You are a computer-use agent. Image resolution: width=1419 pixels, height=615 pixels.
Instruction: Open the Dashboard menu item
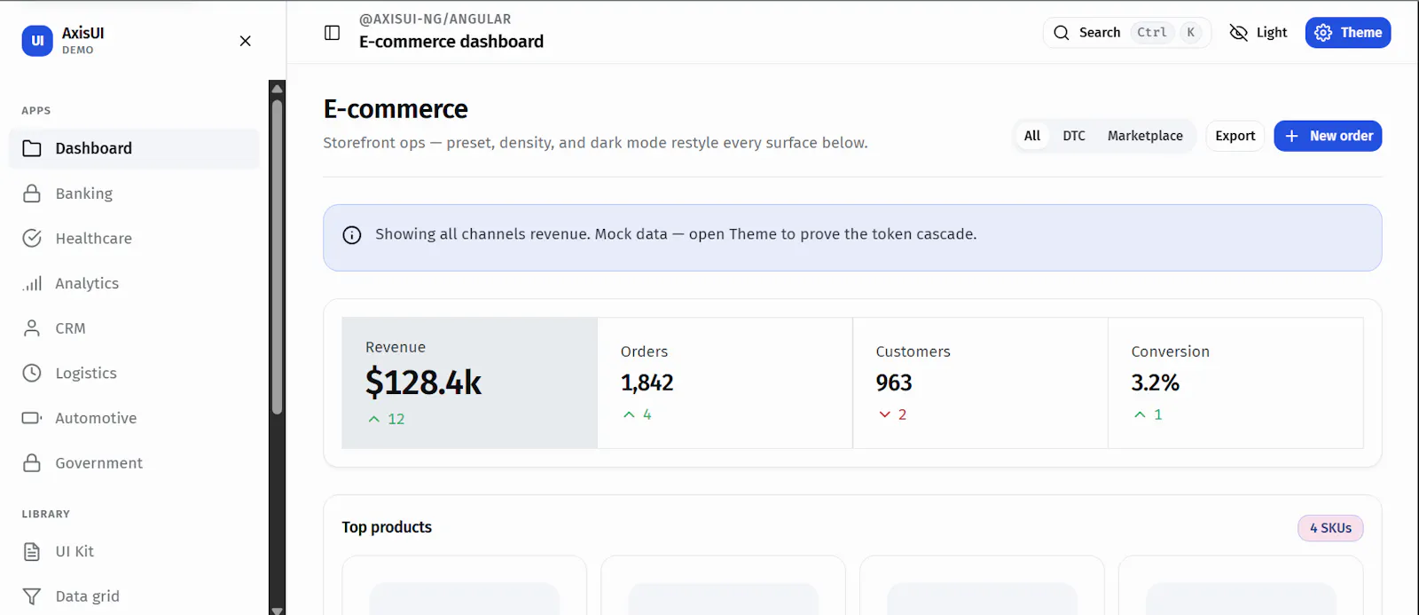click(x=134, y=148)
